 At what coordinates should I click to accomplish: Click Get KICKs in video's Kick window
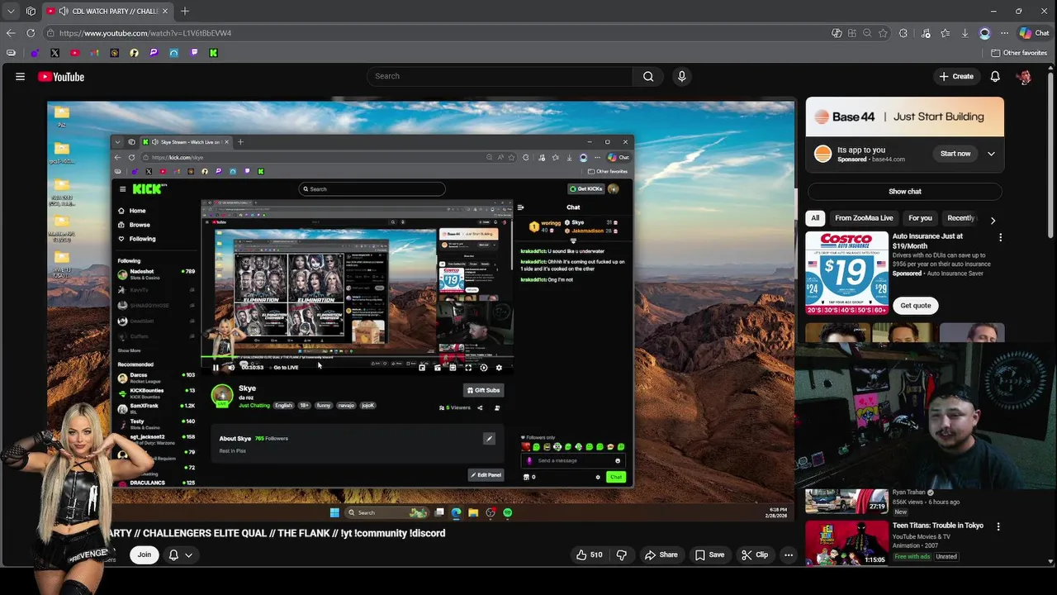point(585,189)
